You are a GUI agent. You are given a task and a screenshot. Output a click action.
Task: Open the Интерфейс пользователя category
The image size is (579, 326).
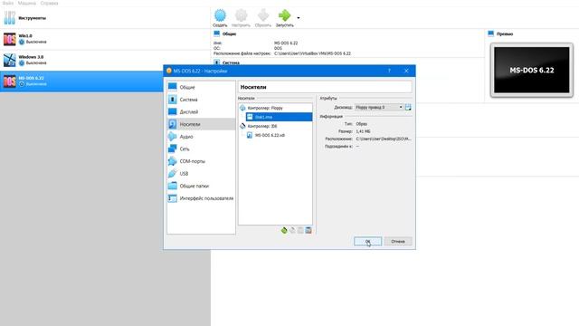[201, 198]
